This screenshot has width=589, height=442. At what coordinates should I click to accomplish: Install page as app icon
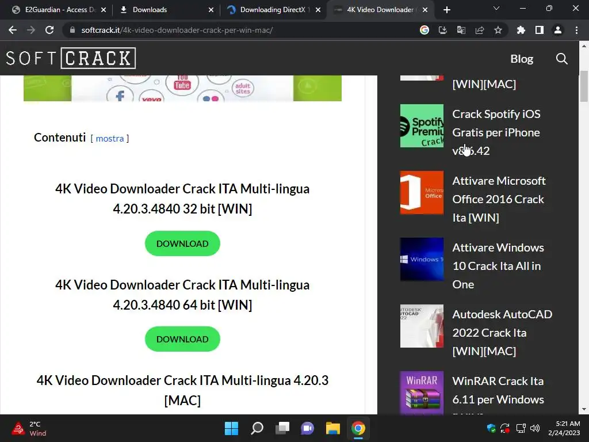[x=442, y=30]
